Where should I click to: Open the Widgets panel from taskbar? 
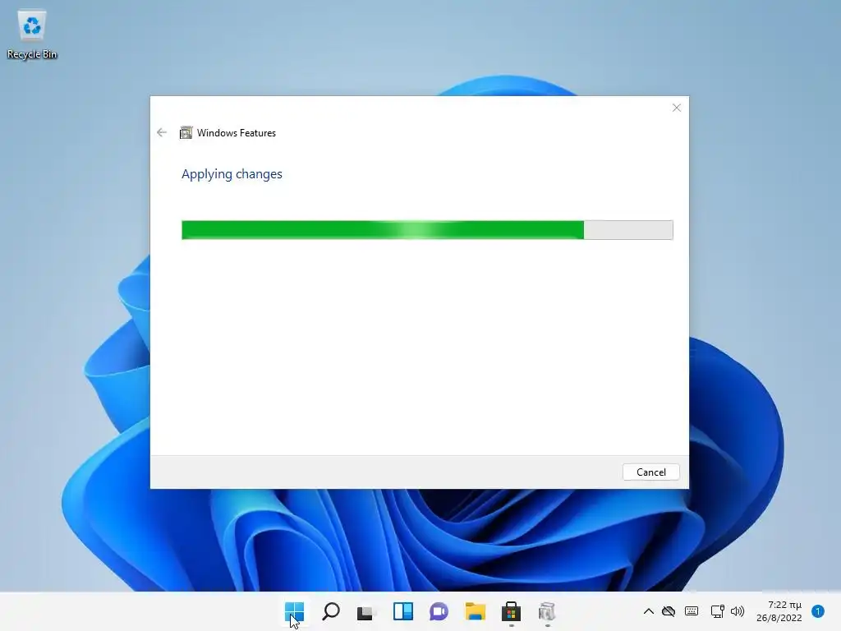pos(402,611)
